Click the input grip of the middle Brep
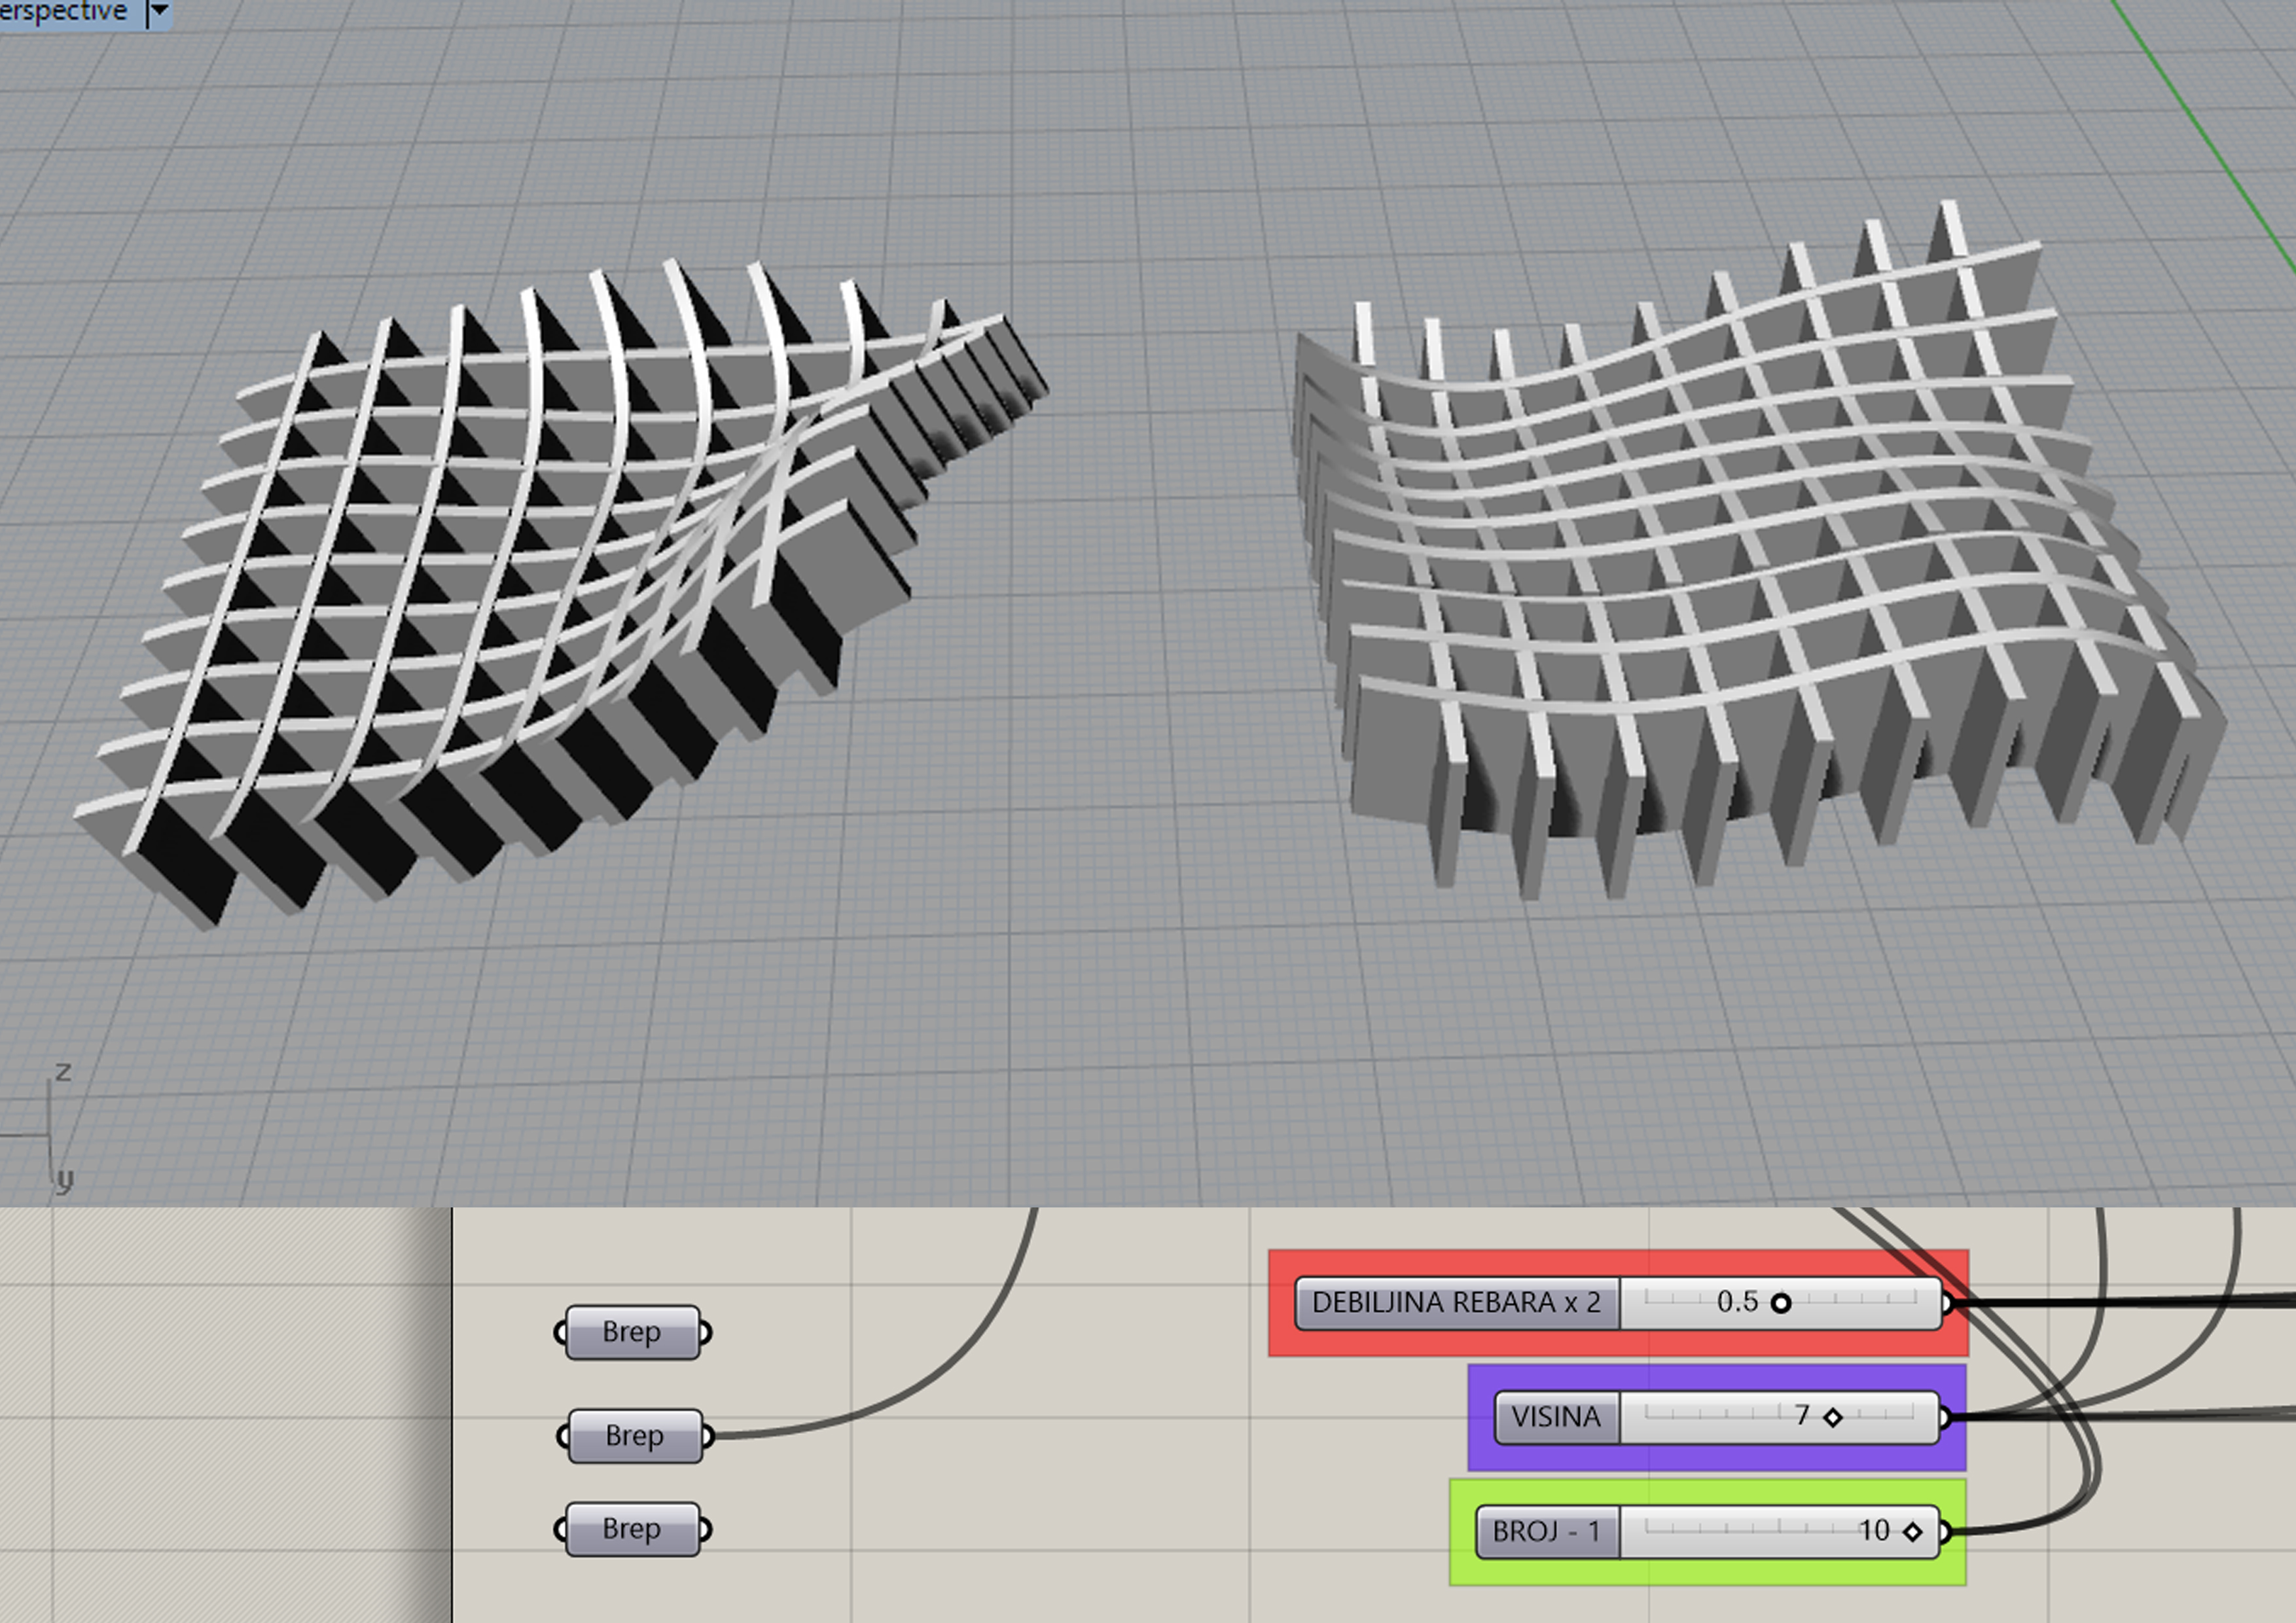The width and height of the screenshot is (2296, 1623). [563, 1437]
